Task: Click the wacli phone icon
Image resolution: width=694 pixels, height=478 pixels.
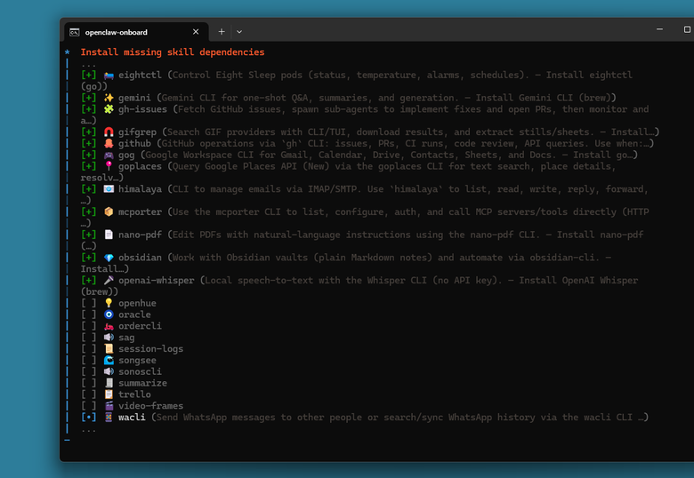Action: pyautogui.click(x=109, y=418)
